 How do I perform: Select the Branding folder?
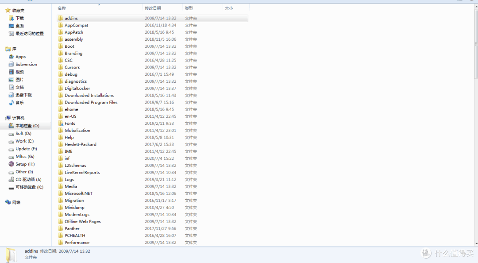(x=73, y=54)
